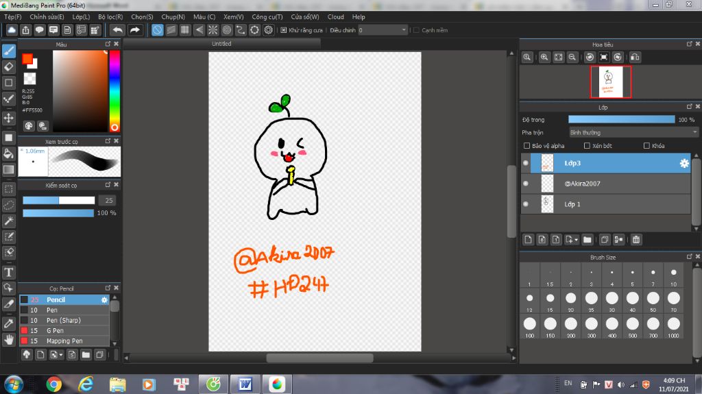Enable the radial snap guide
Screen dimensions: 702x394
pos(213,30)
